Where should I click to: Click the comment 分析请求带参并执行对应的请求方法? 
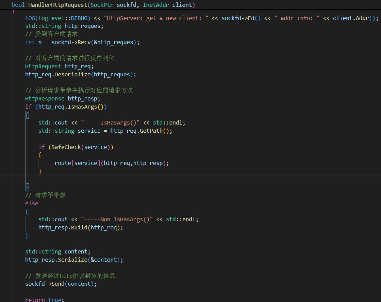79,90
